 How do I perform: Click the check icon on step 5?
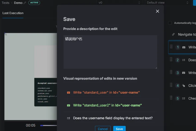click(183, 98)
